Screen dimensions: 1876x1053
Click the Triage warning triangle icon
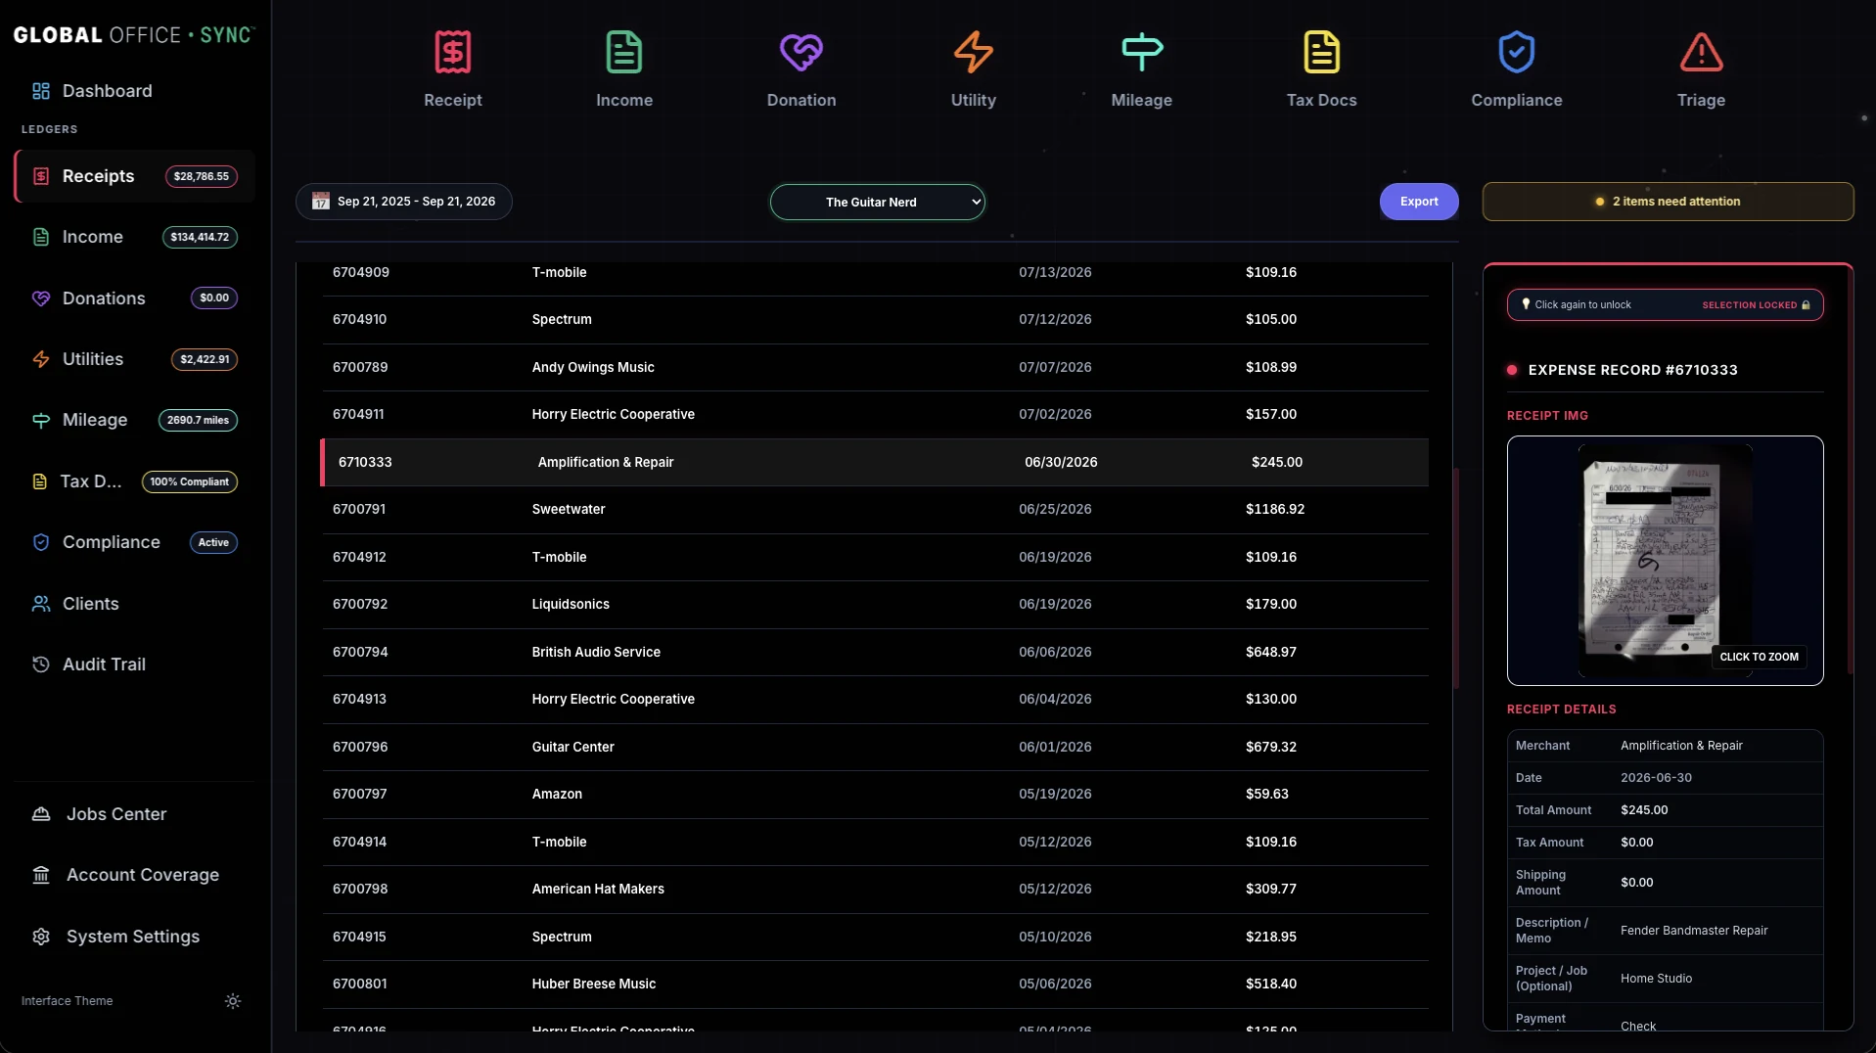[1701, 52]
